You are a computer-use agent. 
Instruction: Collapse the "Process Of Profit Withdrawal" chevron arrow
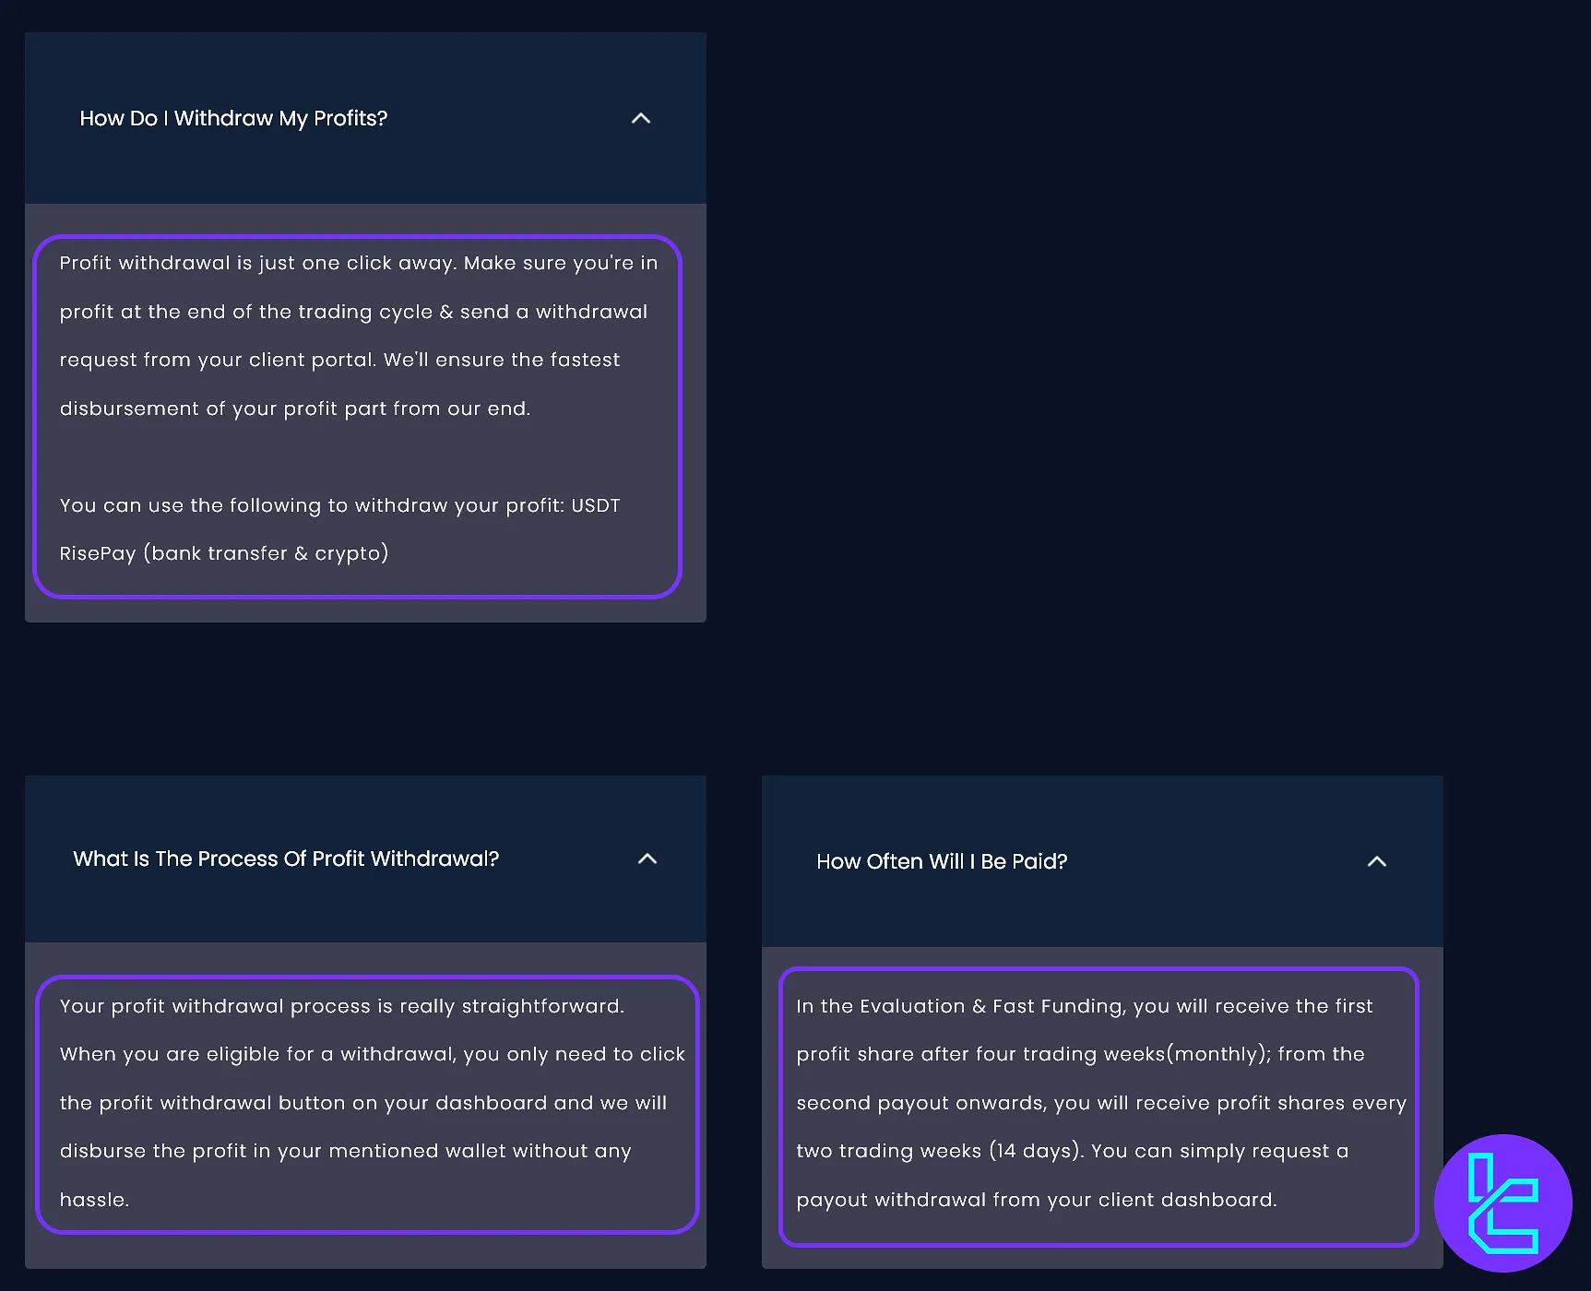[647, 859]
